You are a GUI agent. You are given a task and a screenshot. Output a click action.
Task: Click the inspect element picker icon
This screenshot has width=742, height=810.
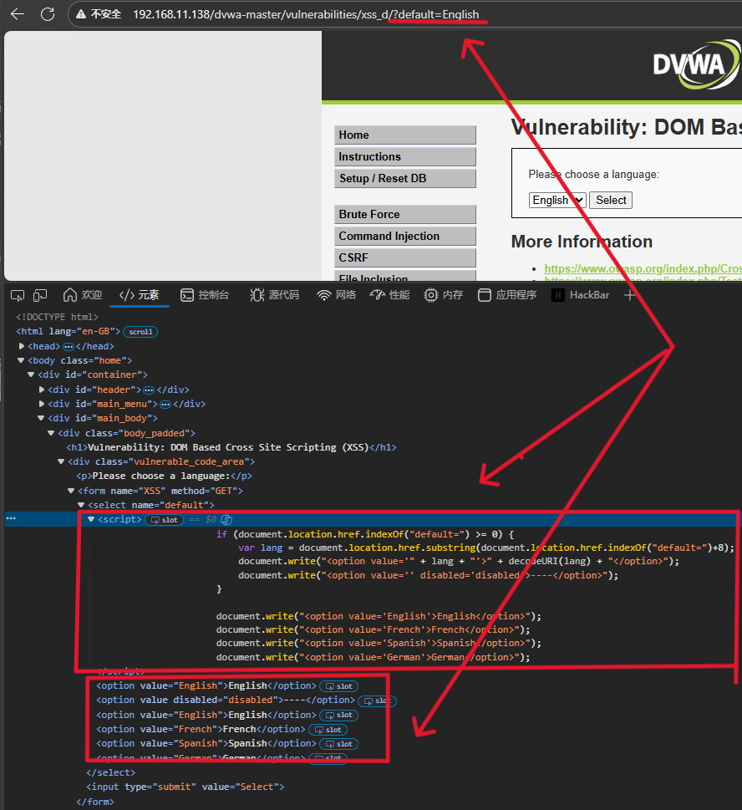18,295
